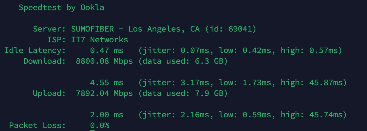Click the Speedtest by Ookla heading
This screenshot has width=367, height=131.
point(61,8)
